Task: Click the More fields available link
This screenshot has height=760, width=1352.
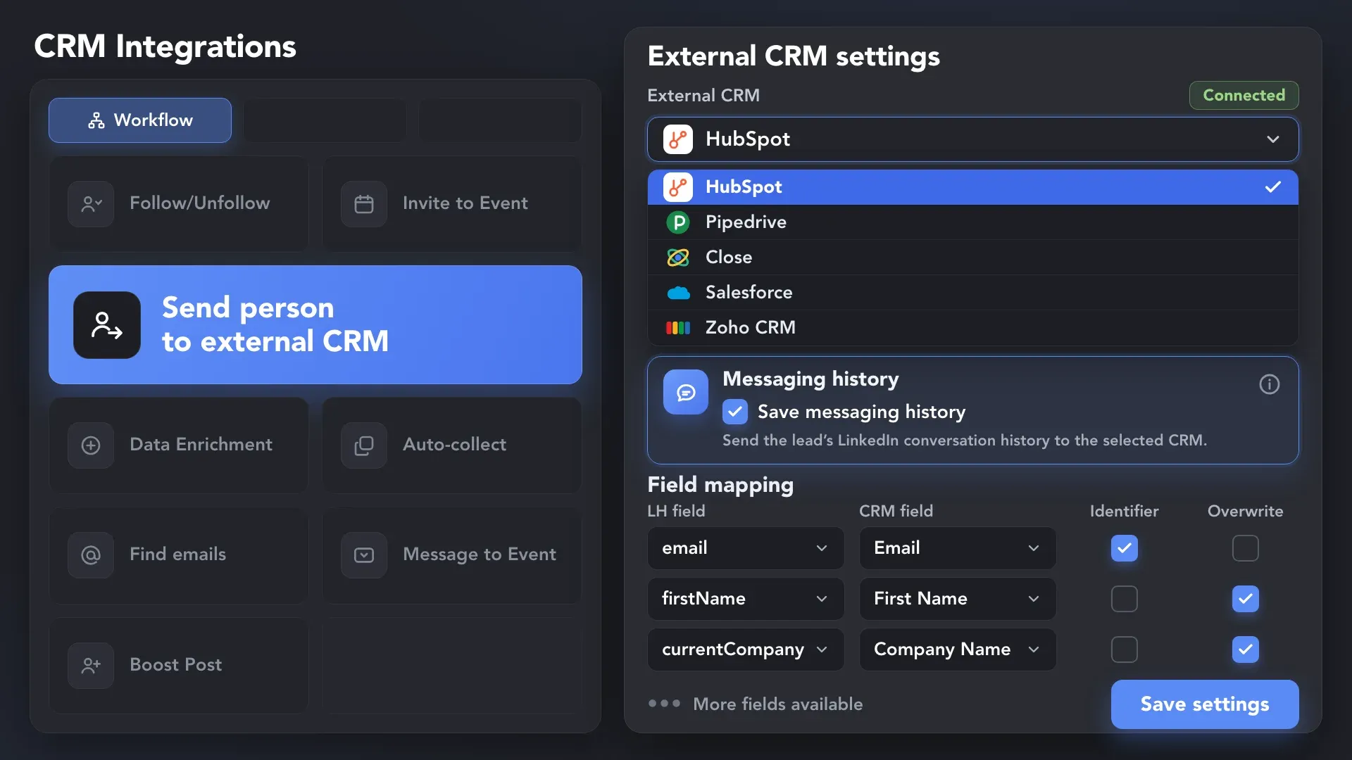Action: 777,704
